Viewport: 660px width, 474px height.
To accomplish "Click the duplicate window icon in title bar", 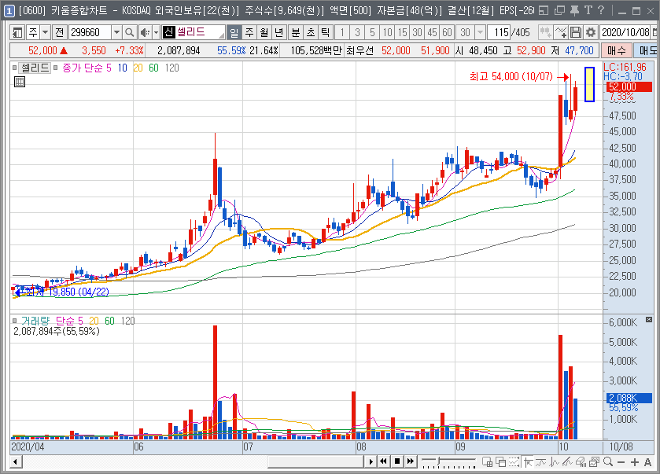I will coord(559,10).
